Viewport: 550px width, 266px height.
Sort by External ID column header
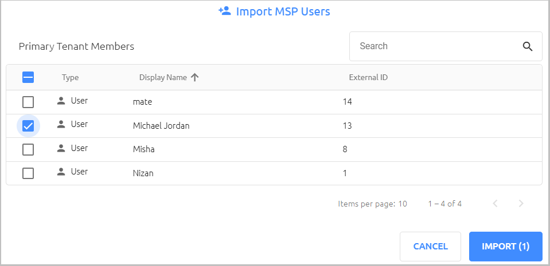[368, 77]
